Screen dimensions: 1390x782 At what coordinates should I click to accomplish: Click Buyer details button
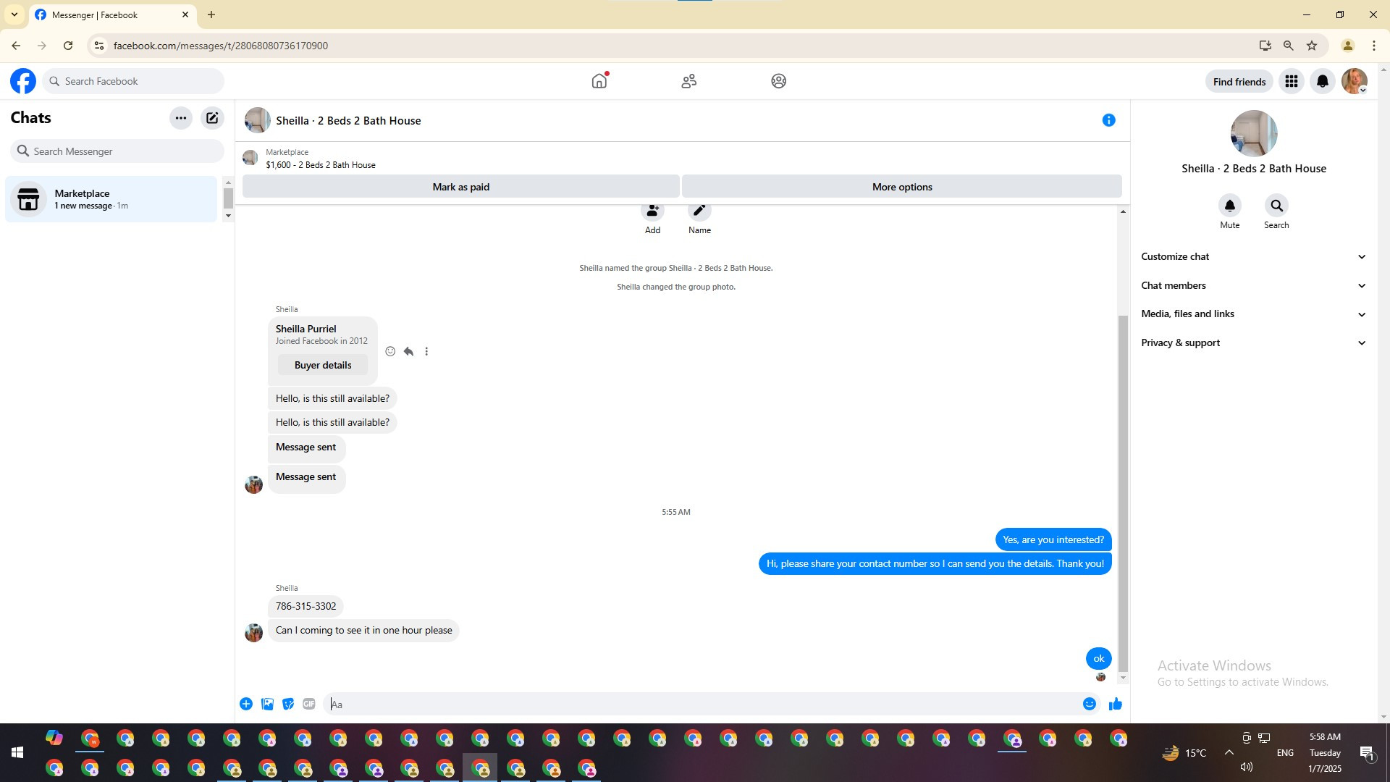pyautogui.click(x=323, y=365)
